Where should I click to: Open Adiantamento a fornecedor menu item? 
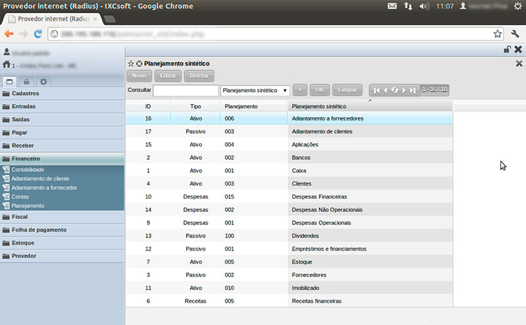pyautogui.click(x=44, y=187)
